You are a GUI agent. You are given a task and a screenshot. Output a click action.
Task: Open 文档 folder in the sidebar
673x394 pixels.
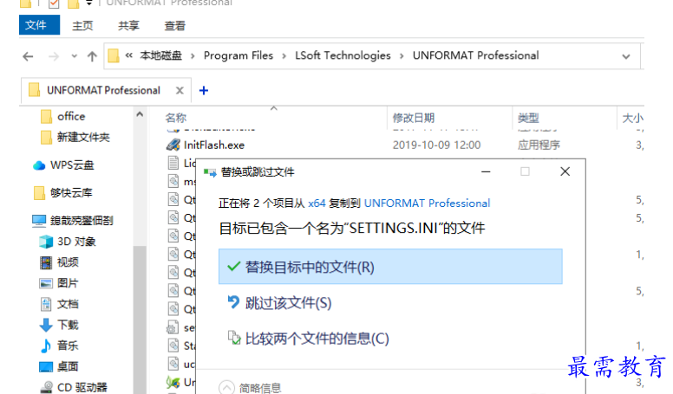tap(59, 304)
